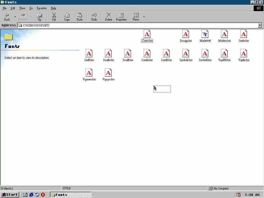Open the Start menu

click(10, 195)
